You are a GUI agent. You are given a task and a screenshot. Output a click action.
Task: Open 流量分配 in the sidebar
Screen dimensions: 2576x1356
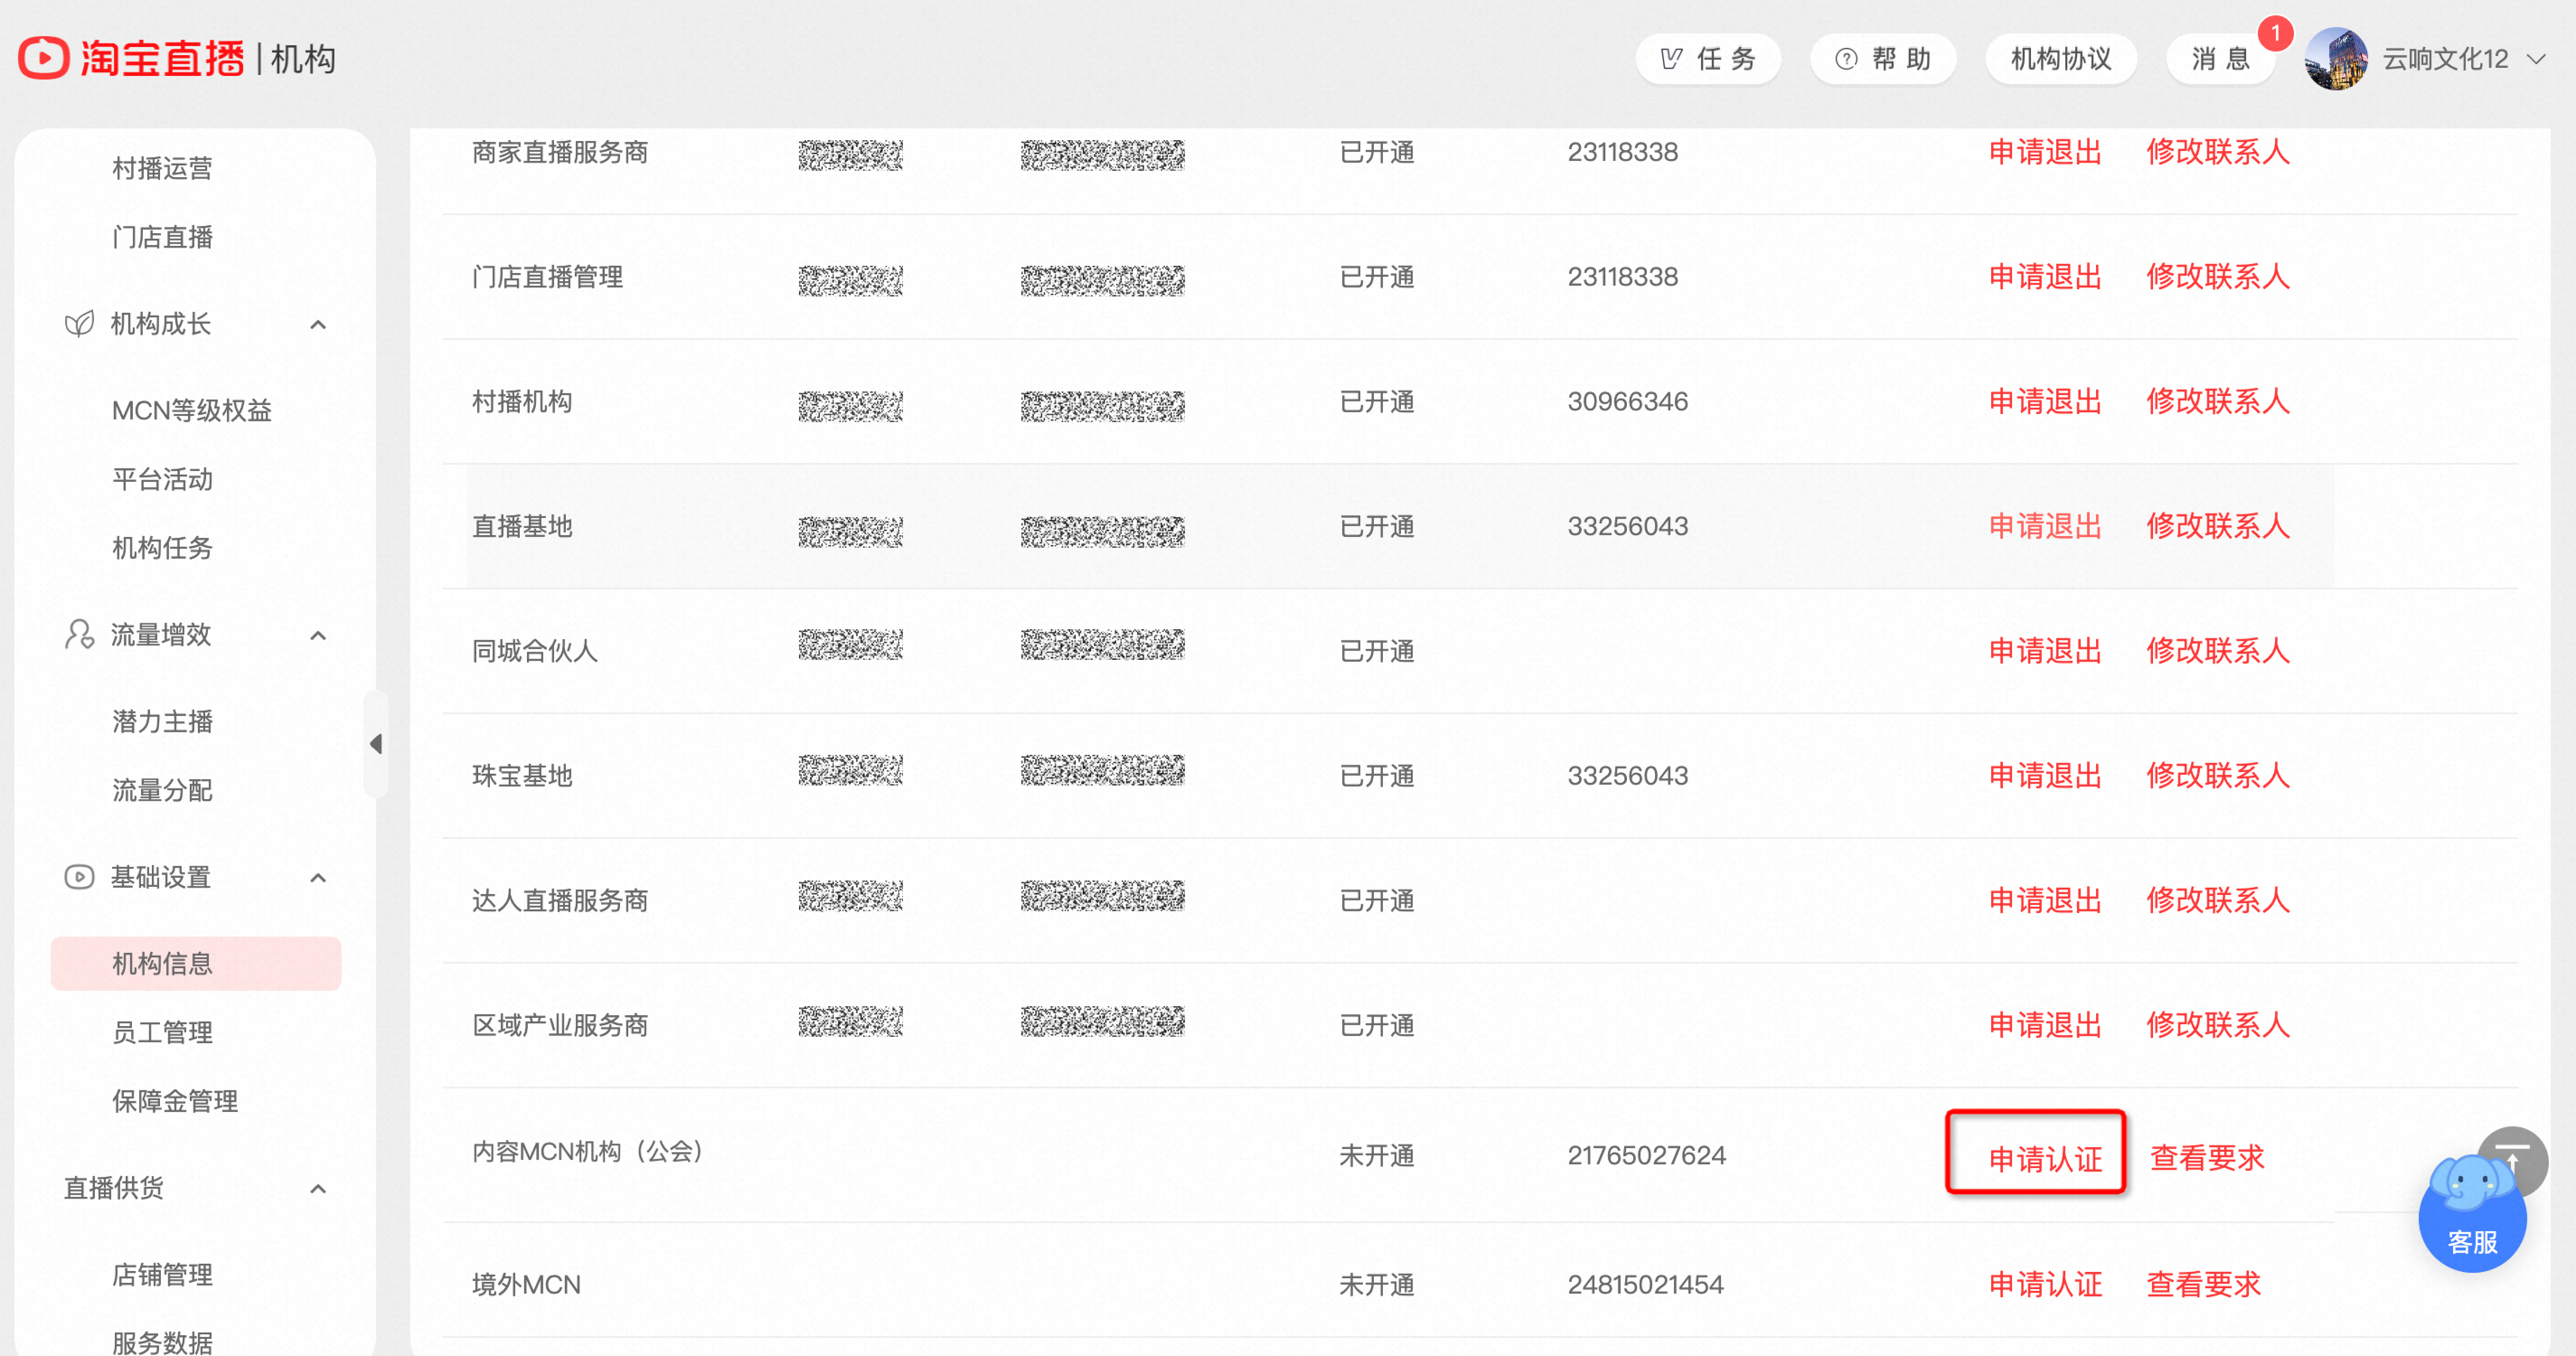tap(162, 790)
